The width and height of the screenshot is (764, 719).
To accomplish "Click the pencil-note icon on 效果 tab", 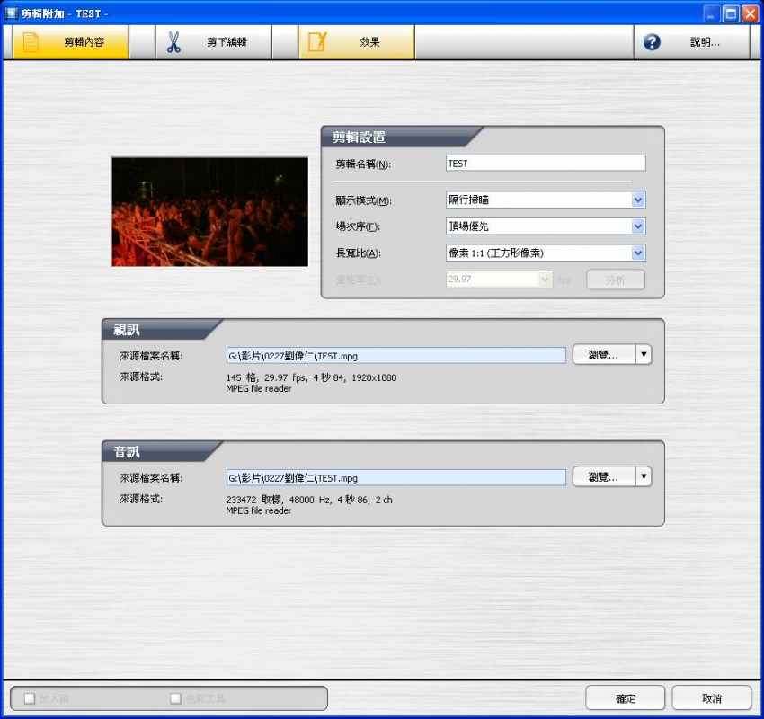I will 316,42.
